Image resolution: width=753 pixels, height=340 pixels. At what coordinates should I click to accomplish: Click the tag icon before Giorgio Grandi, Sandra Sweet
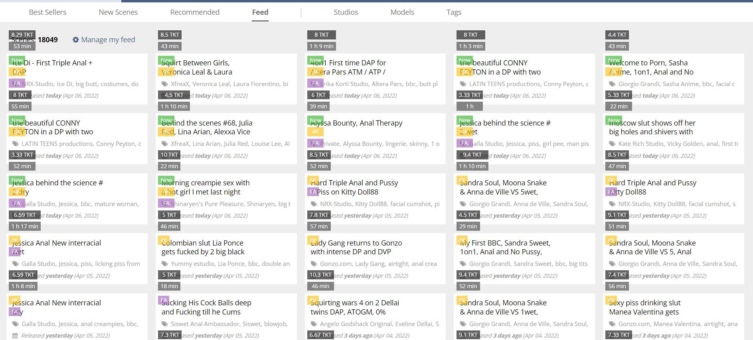click(x=463, y=264)
